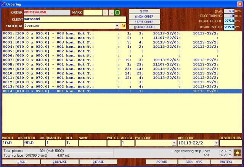The width and height of the screenshot is (244, 167).
Task: Click the BOARD HEIGHT field 275.0
Action: [x=229, y=21]
